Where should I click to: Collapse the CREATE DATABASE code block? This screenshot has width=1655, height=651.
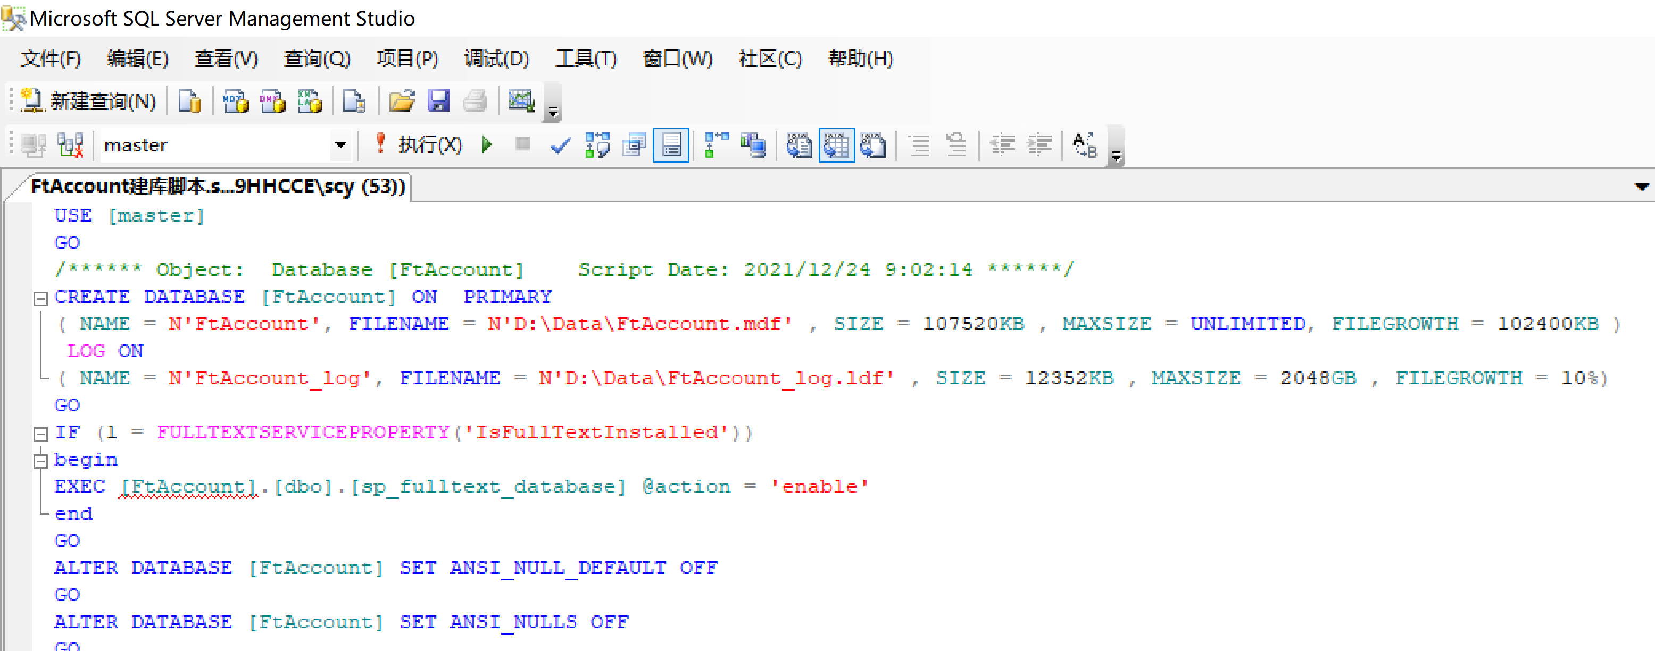click(40, 298)
